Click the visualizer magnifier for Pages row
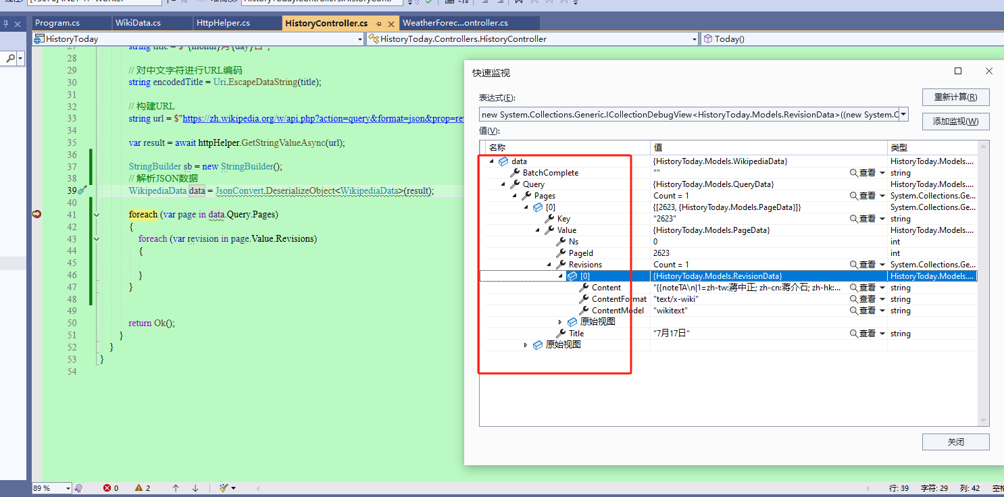Screen dimensions: 1004x497 [854, 196]
